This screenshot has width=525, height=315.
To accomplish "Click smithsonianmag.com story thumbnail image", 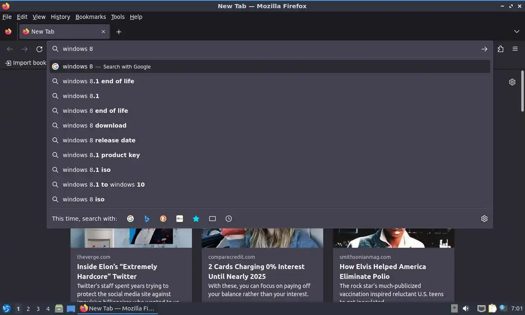I will (394, 238).
